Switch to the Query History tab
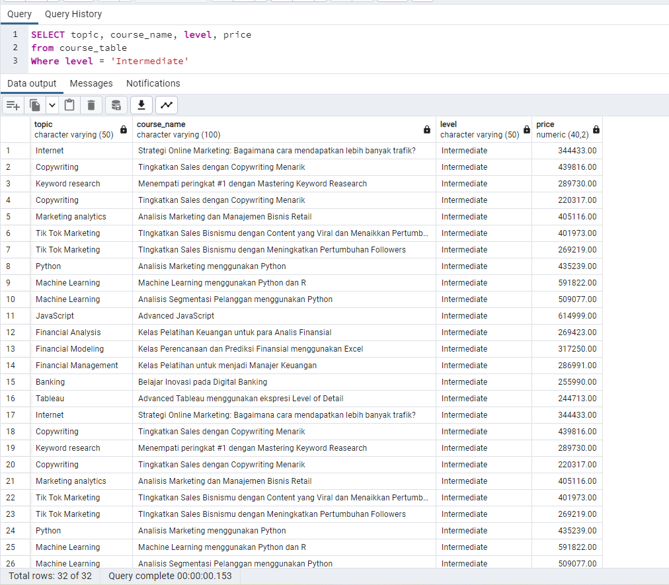Screen dimensions: 669x585 73,14
